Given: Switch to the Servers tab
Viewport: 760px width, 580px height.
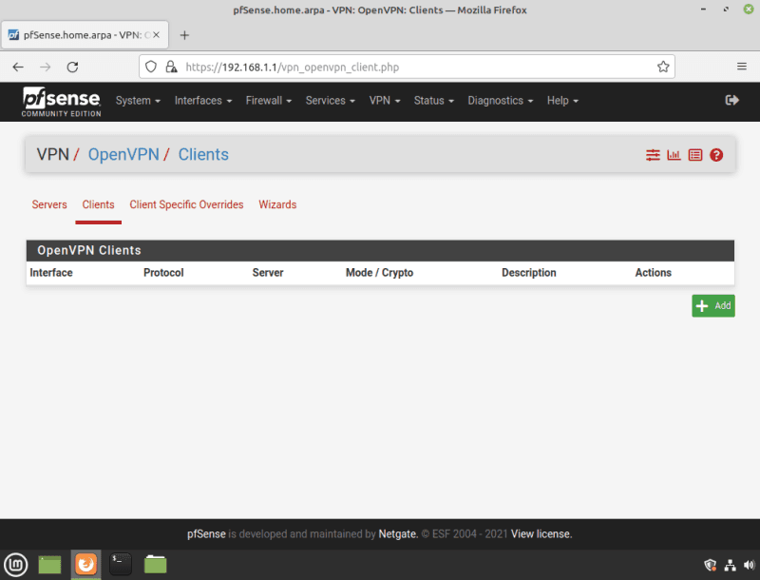Looking at the screenshot, I should coord(49,204).
